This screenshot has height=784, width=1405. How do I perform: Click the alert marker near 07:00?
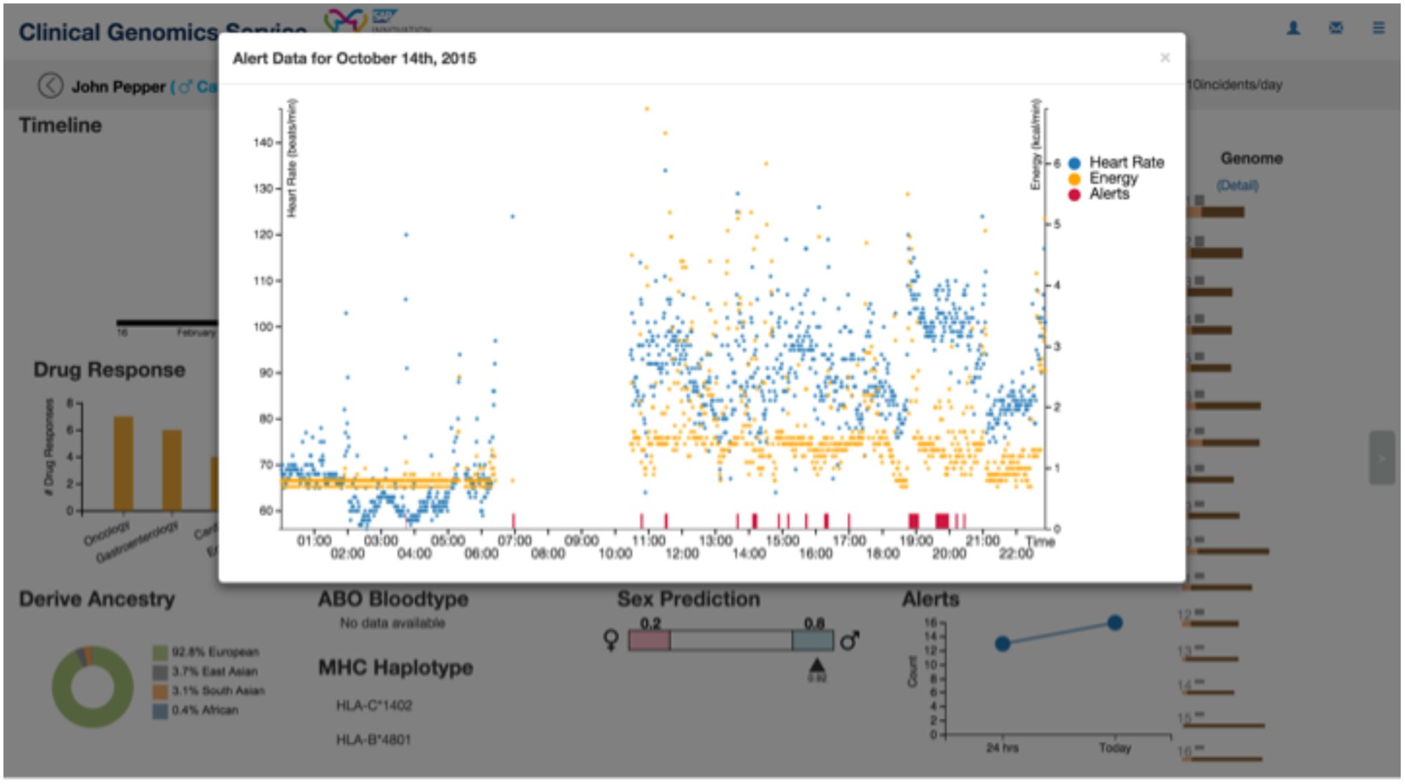pos(514,521)
